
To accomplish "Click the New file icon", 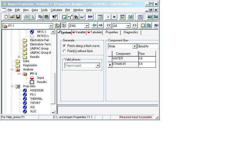I will [x=6, y=17].
